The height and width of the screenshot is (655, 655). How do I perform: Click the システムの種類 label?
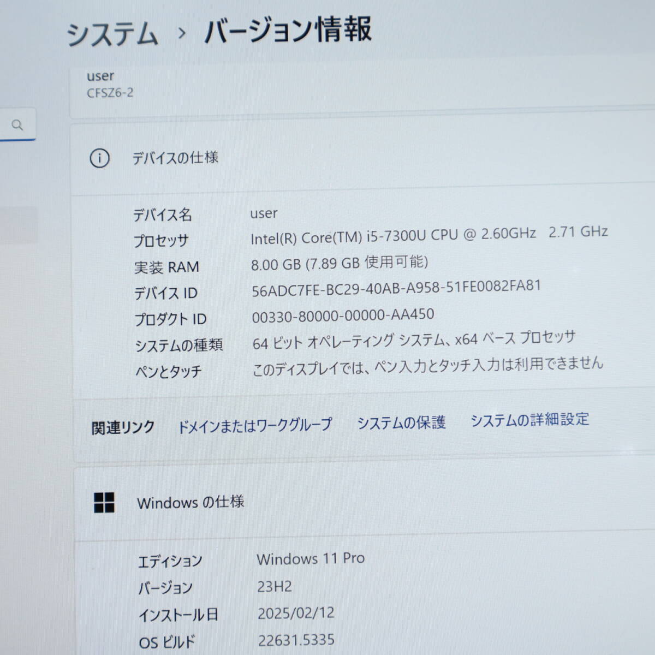[x=178, y=345]
